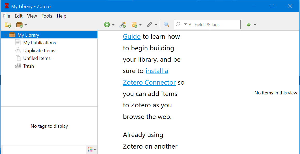
Task: Click the green Locate arrow icon
Action: (x=249, y=25)
